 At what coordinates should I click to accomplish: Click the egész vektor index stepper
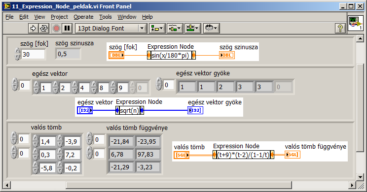click(15, 84)
